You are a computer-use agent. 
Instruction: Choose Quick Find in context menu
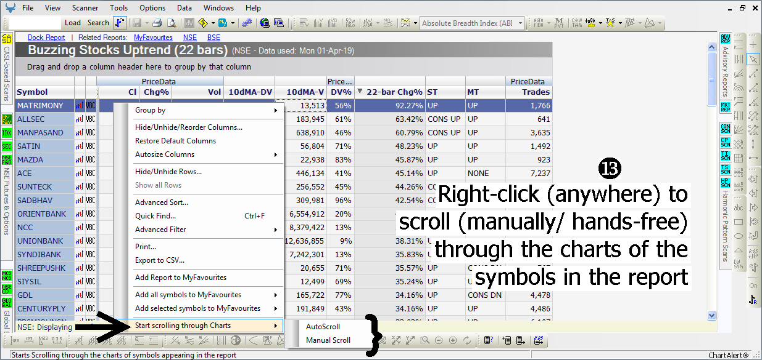(x=207, y=216)
